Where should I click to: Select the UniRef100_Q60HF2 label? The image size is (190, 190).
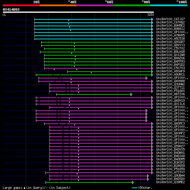click(x=170, y=133)
